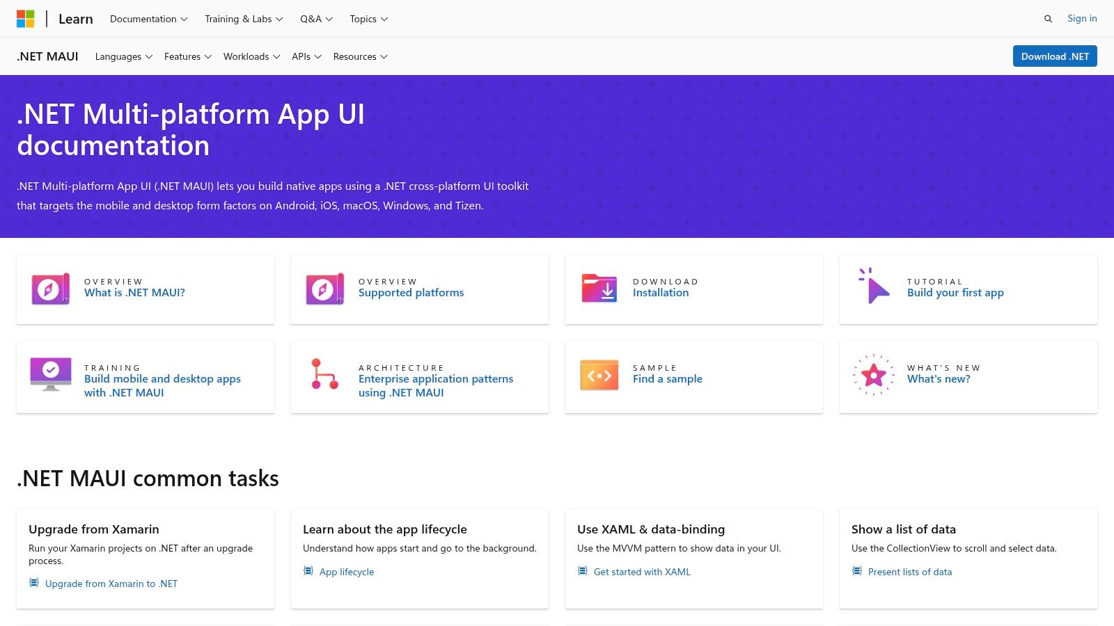Click 'Show a list of data' heading
Screen dimensions: 1114x626
[904, 529]
